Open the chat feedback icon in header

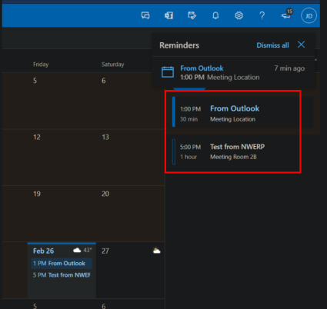pos(145,15)
